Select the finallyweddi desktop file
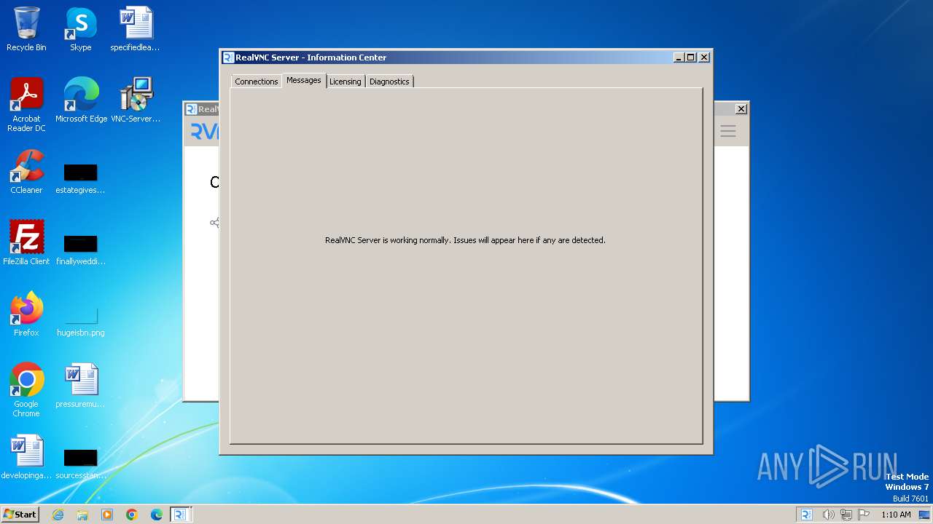Screen dimensions: 933x524 pos(81,250)
